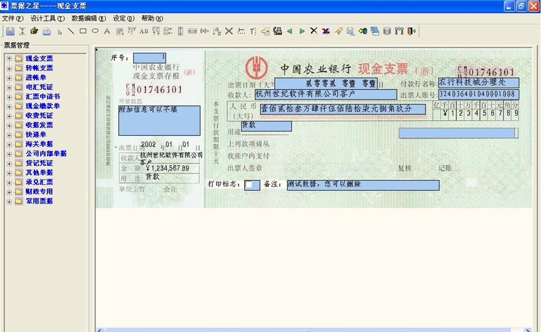Screen dimensions: 541x332
Task: Select the Line drawing tool
Action: (71, 31)
